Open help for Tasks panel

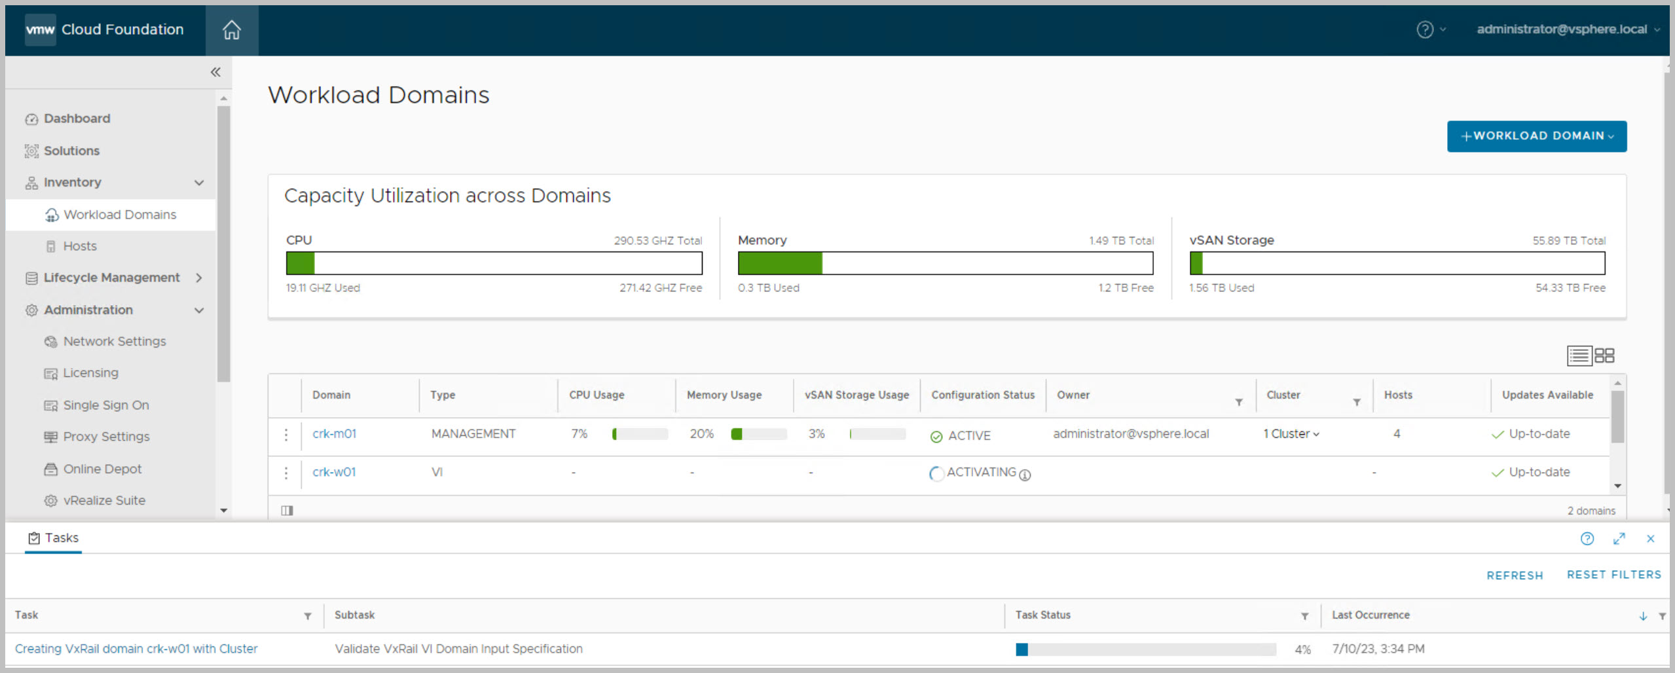[x=1587, y=539]
